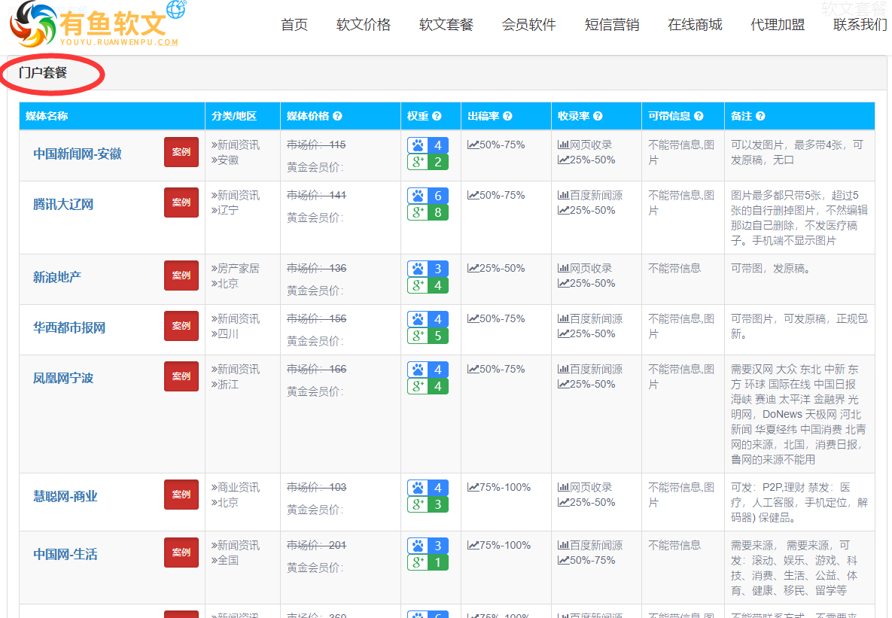The height and width of the screenshot is (618, 892).
Task: Click help icon beside 媒体价格 header
Action: (337, 116)
